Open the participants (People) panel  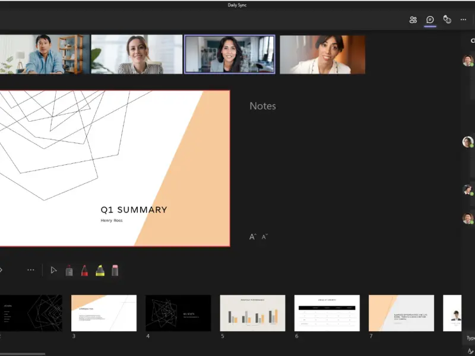click(413, 20)
